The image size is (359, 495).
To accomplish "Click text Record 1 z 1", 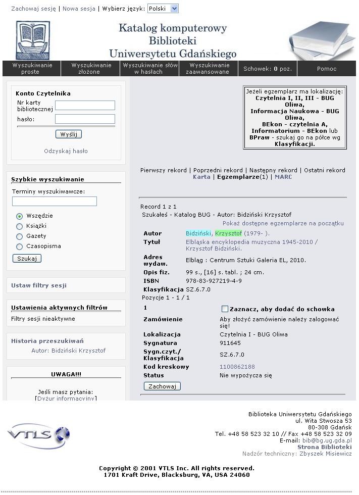I will pos(159,207).
